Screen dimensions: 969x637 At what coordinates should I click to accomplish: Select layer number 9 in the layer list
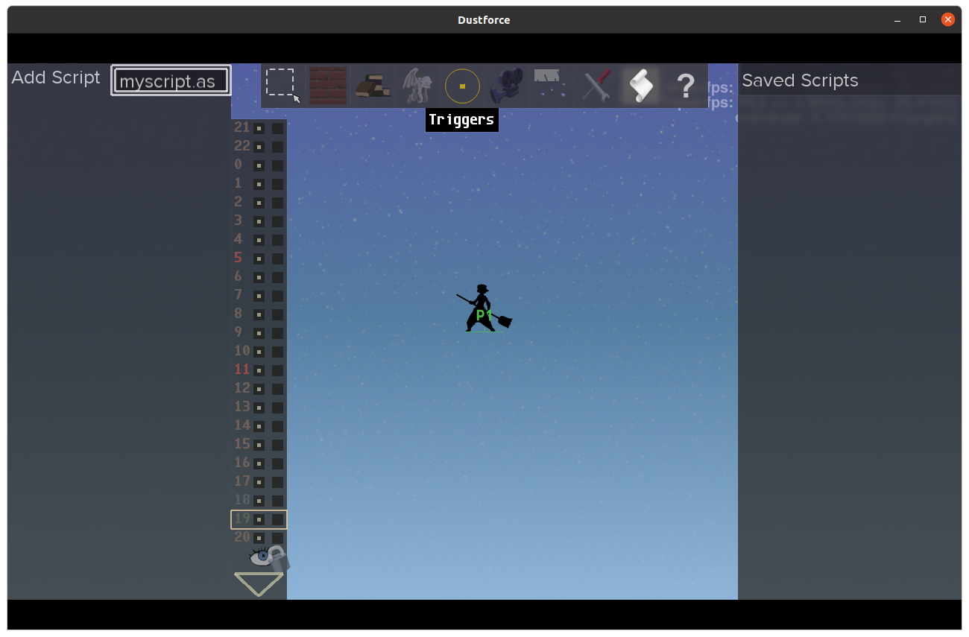coord(239,332)
